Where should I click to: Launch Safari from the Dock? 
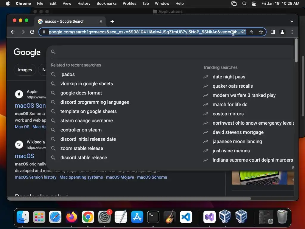[x=55, y=217]
